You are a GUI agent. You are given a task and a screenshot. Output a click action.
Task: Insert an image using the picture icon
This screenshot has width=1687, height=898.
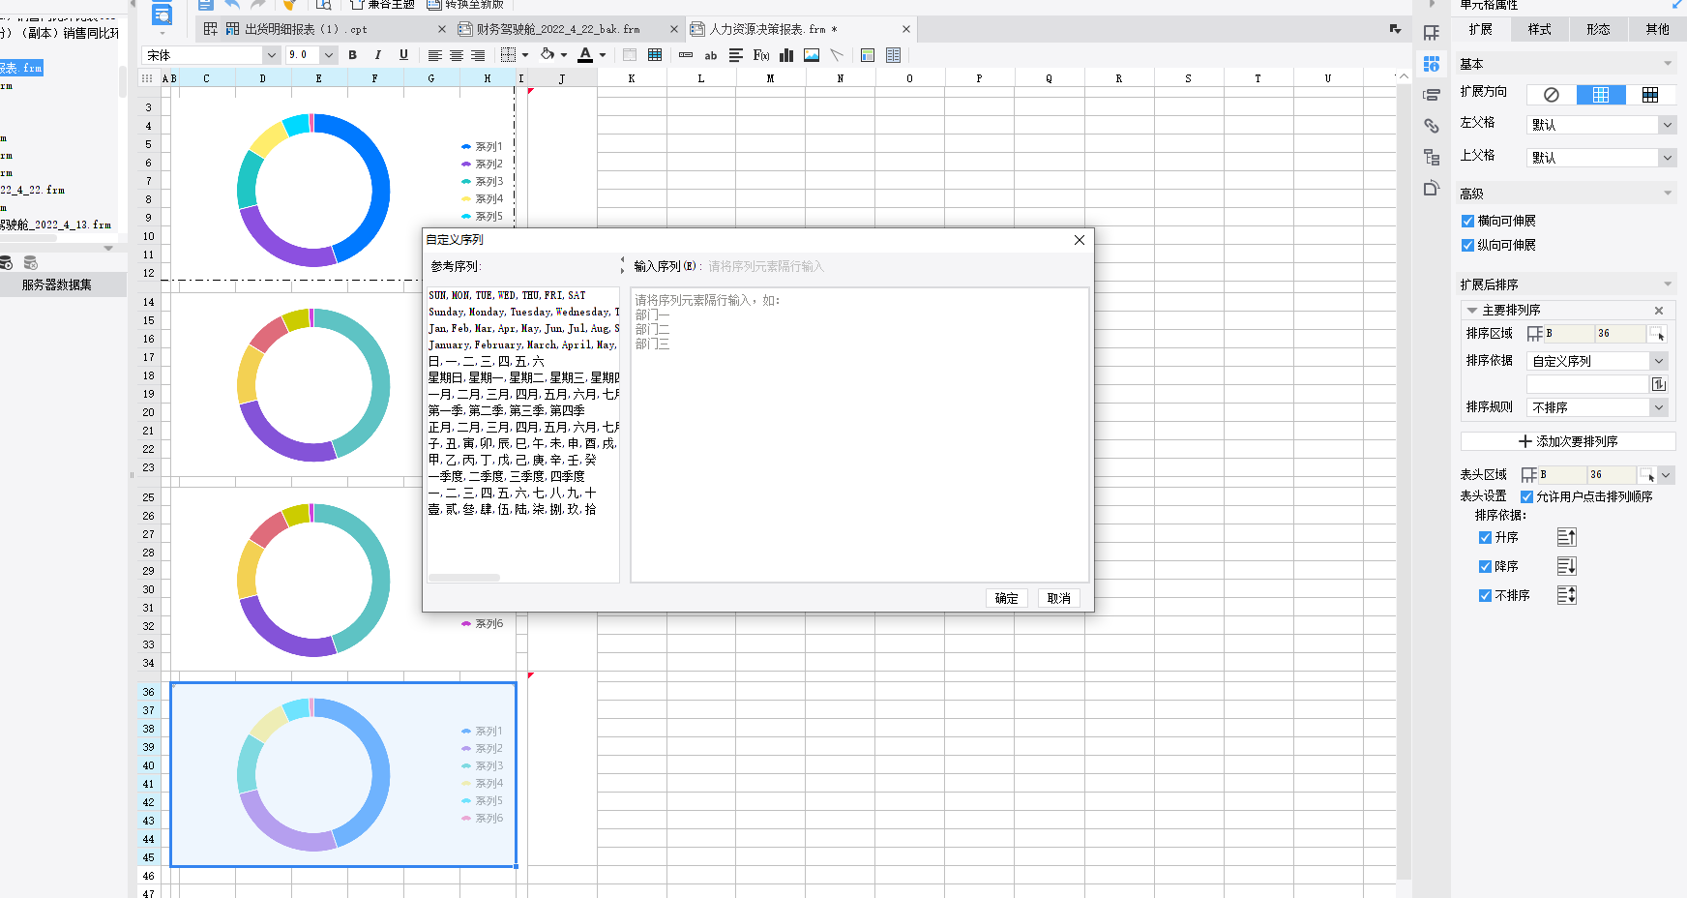click(x=812, y=55)
